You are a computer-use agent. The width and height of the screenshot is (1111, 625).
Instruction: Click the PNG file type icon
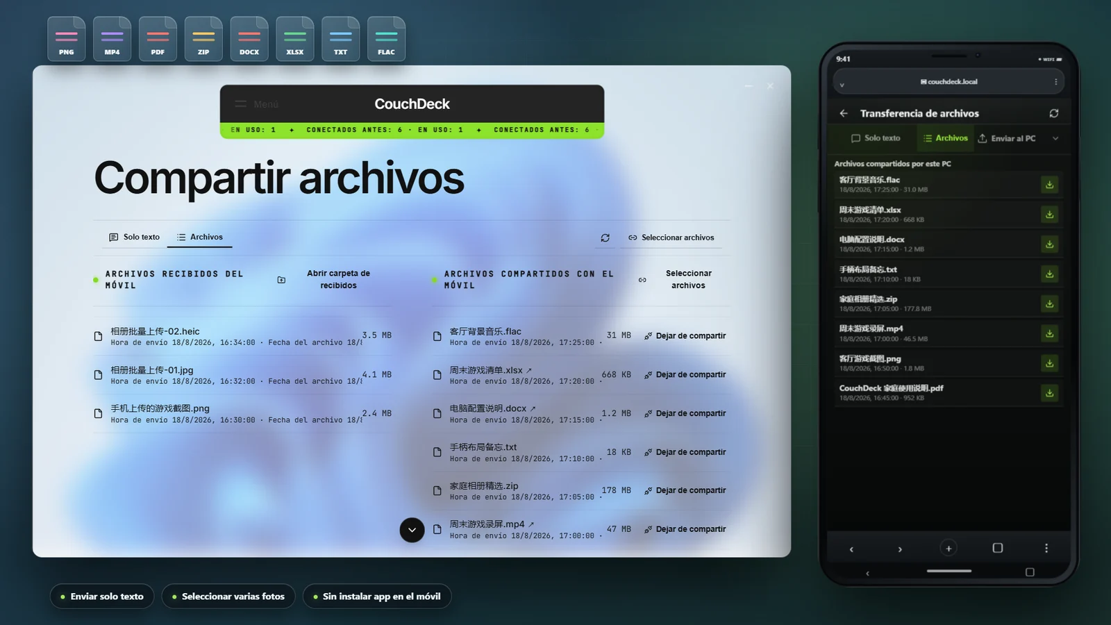tap(66, 39)
